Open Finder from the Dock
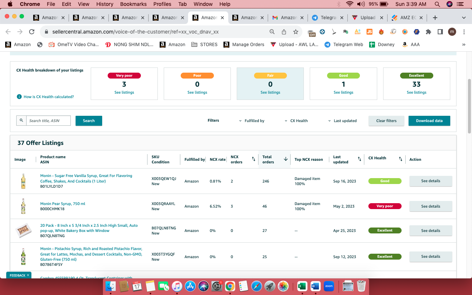472x295 pixels. click(x=111, y=286)
